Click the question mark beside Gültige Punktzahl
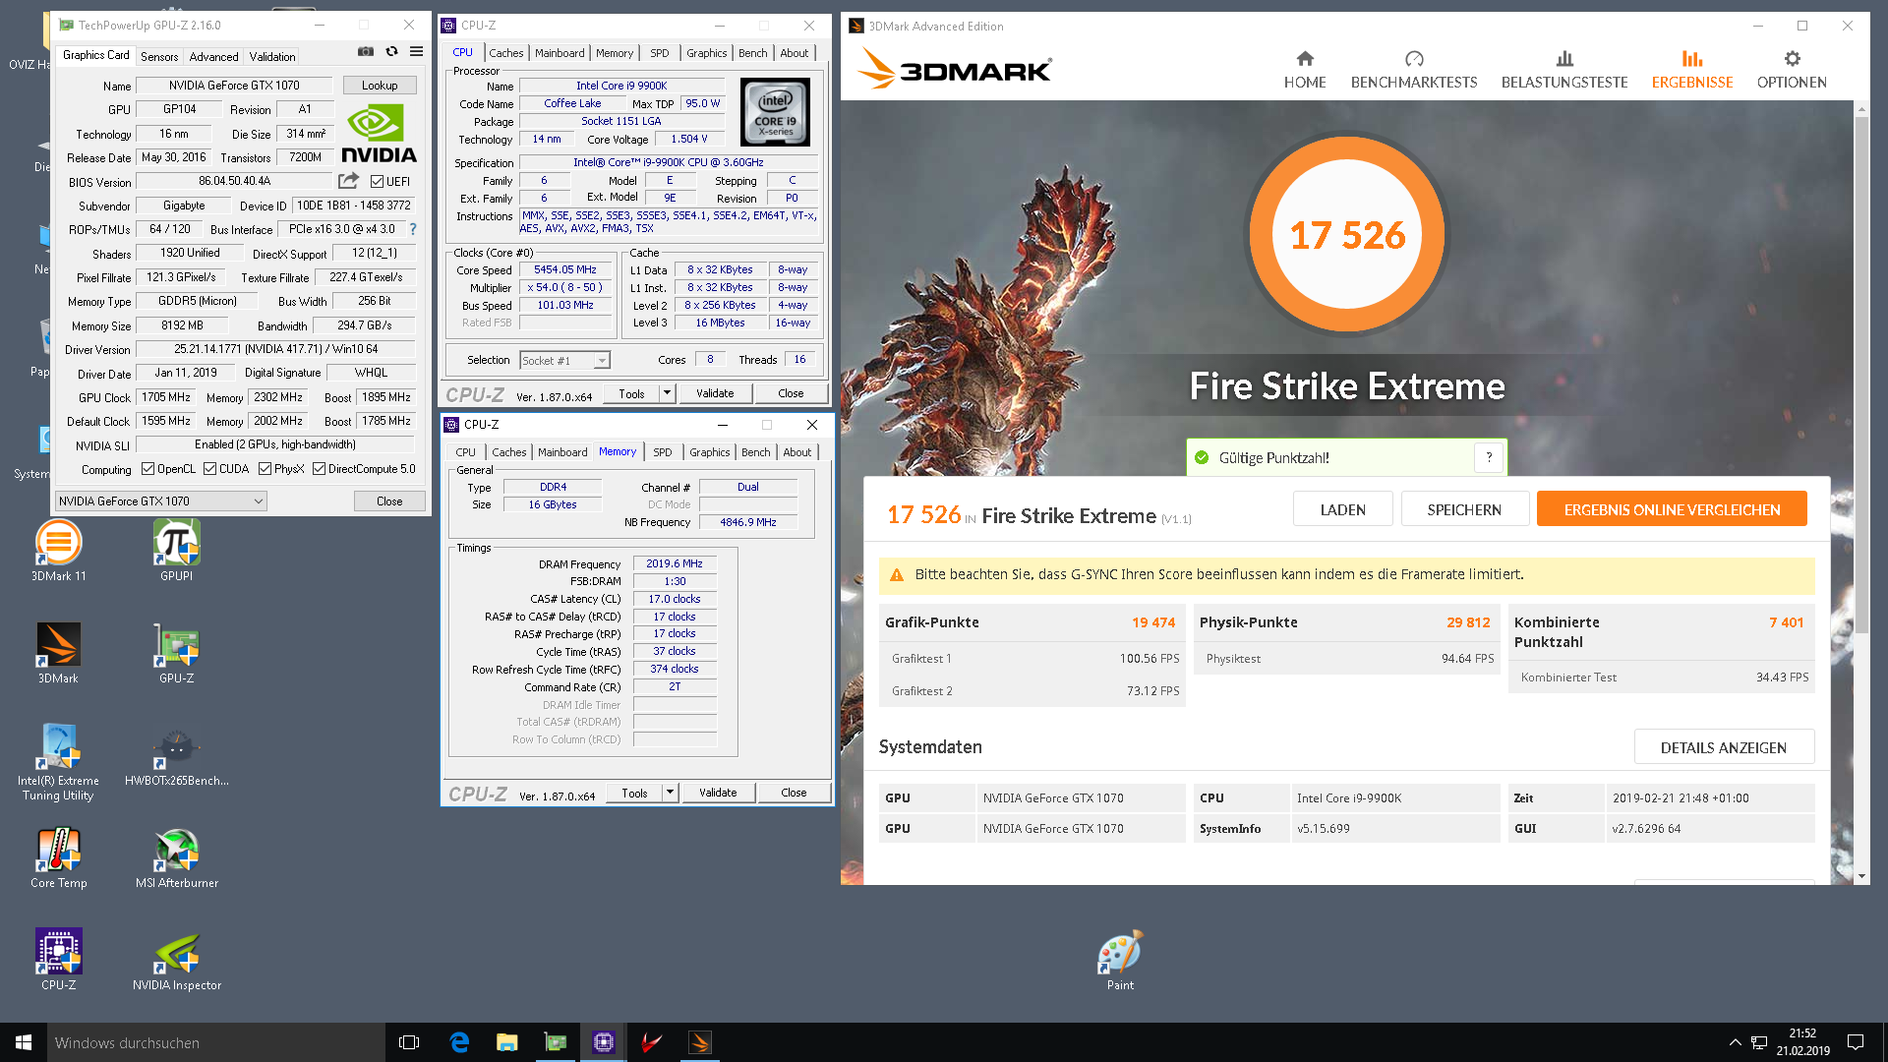1888x1062 pixels. [x=1489, y=457]
